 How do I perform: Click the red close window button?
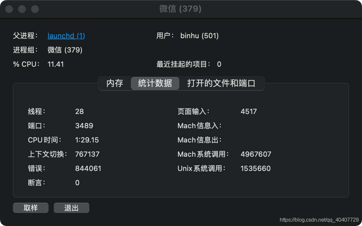coord(9,9)
